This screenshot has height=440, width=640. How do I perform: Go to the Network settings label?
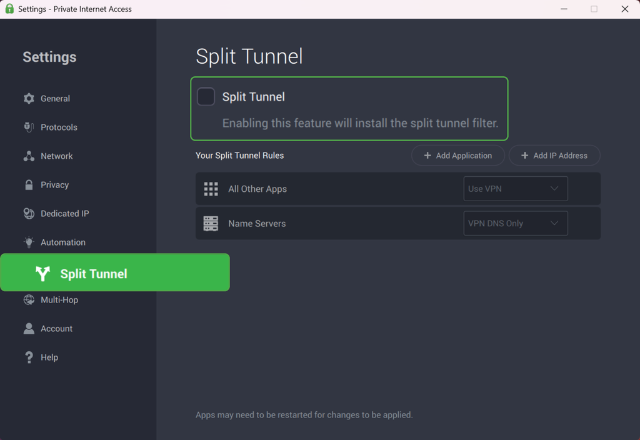pyautogui.click(x=57, y=156)
